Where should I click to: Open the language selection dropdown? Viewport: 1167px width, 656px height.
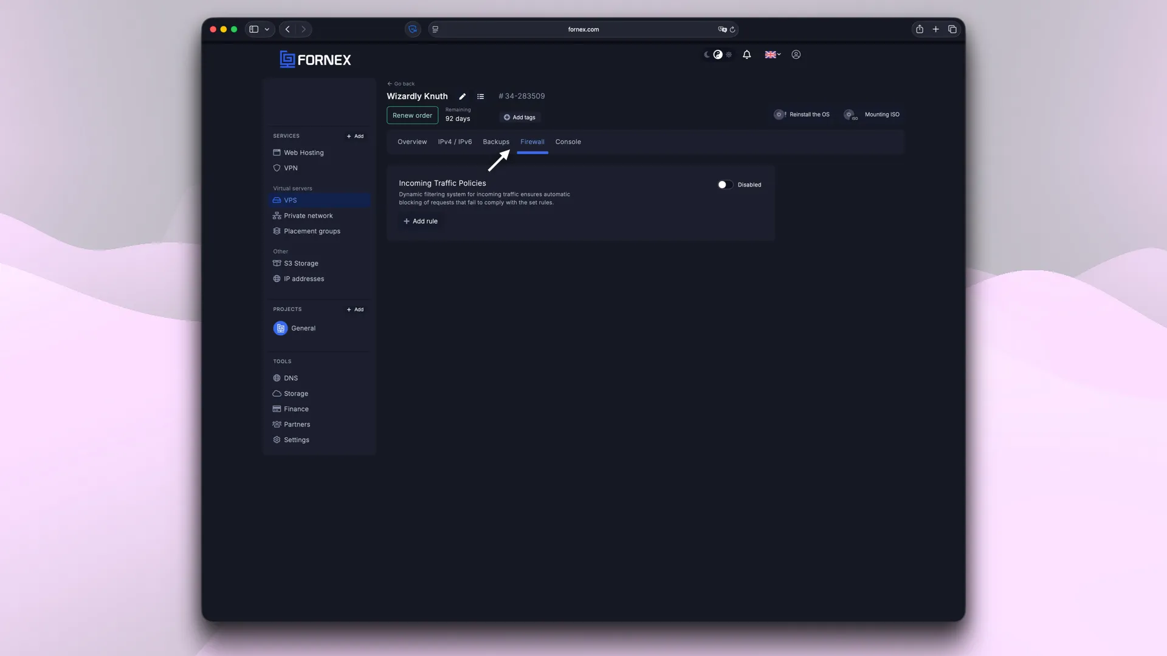click(x=772, y=55)
